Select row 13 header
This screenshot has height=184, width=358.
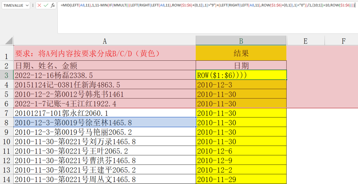click(7, 170)
